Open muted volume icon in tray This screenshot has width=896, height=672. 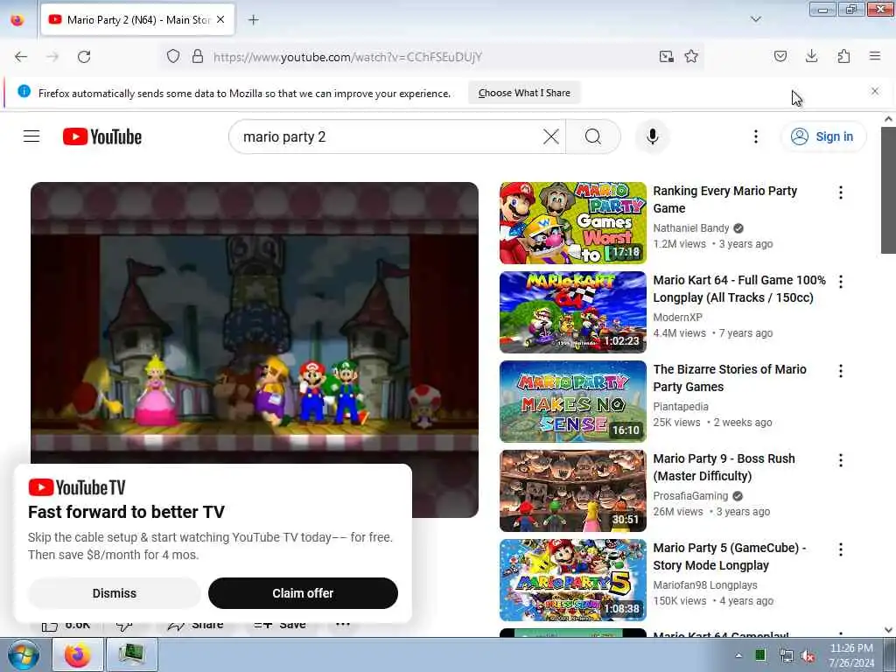(808, 655)
